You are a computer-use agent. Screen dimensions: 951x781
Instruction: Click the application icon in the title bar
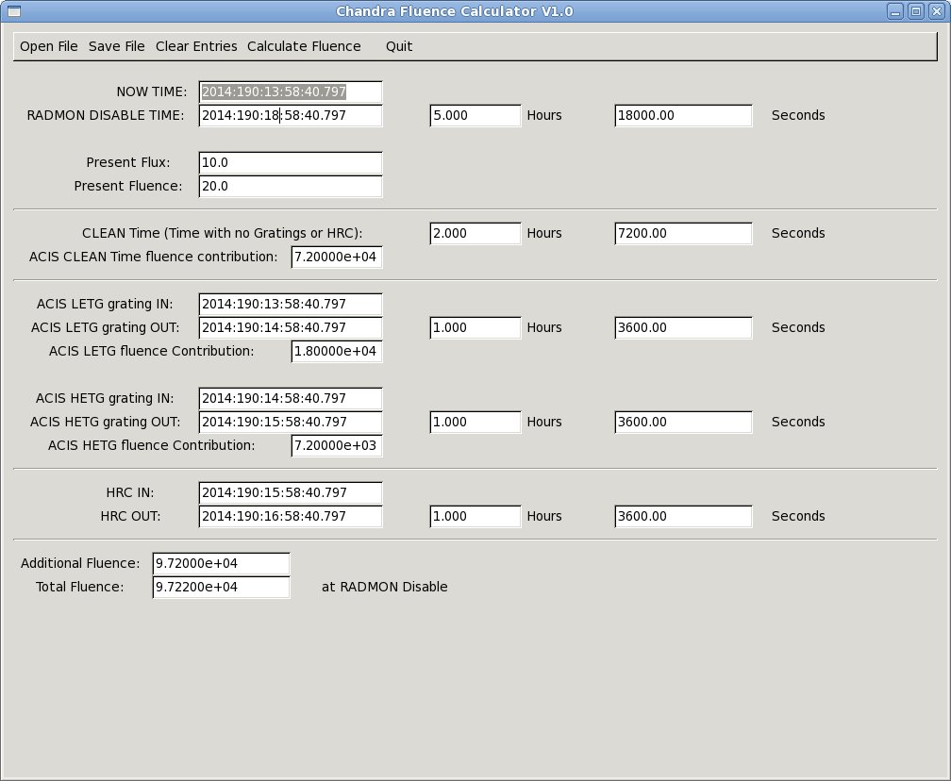pos(12,10)
